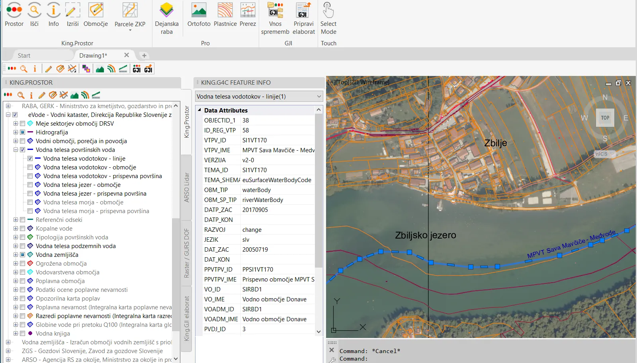637x363 pixels.
Task: Open the Plastnice contour tool
Action: point(225,11)
